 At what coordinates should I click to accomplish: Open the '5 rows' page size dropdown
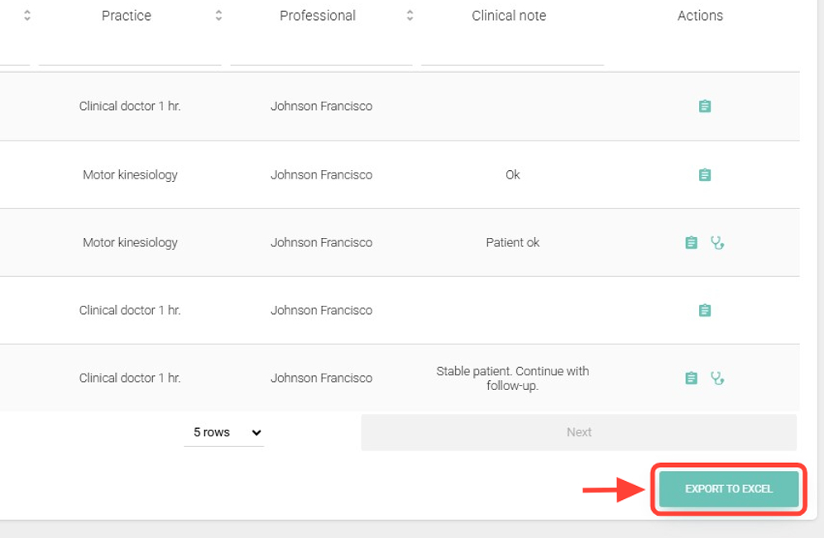pos(224,432)
